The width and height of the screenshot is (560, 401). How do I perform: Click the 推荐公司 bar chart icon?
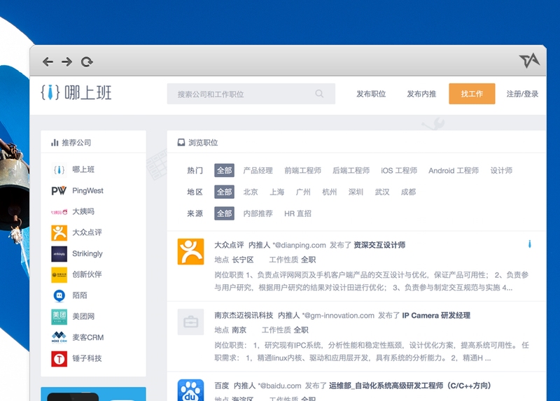55,143
